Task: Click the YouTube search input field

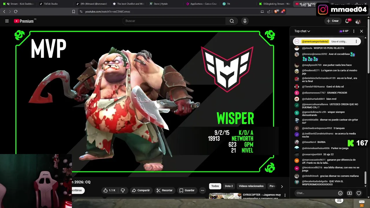Action: pyautogui.click(x=174, y=21)
